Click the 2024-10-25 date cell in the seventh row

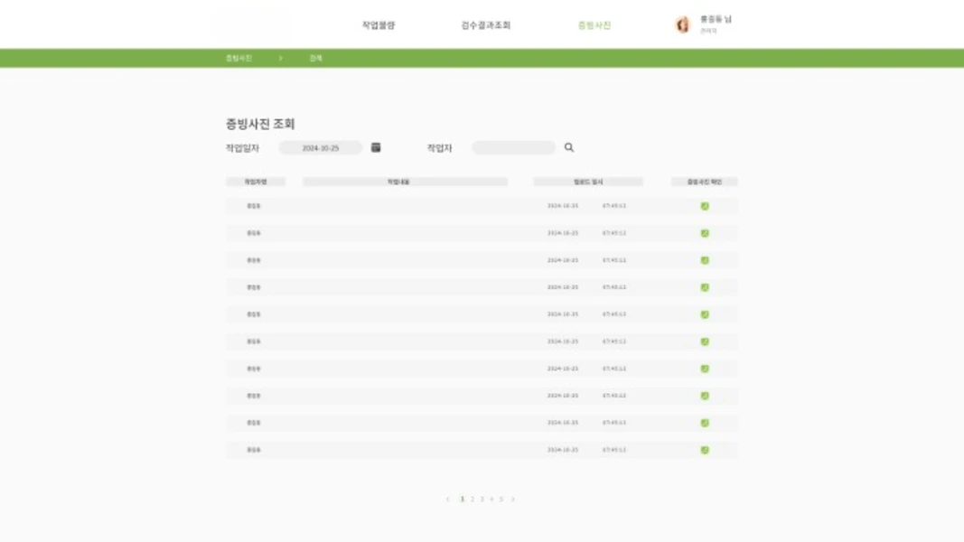(563, 369)
